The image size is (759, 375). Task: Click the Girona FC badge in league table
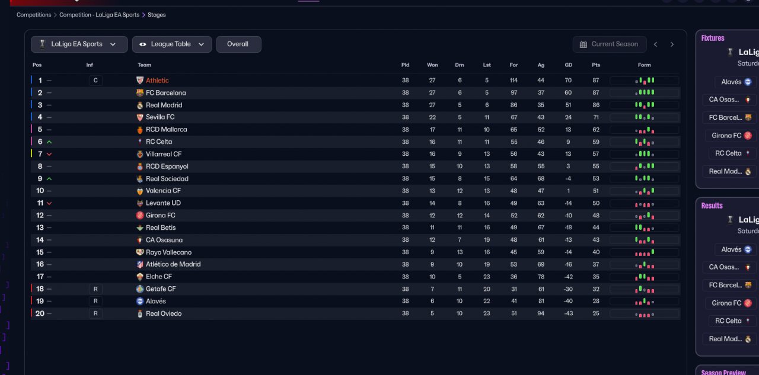pos(140,216)
